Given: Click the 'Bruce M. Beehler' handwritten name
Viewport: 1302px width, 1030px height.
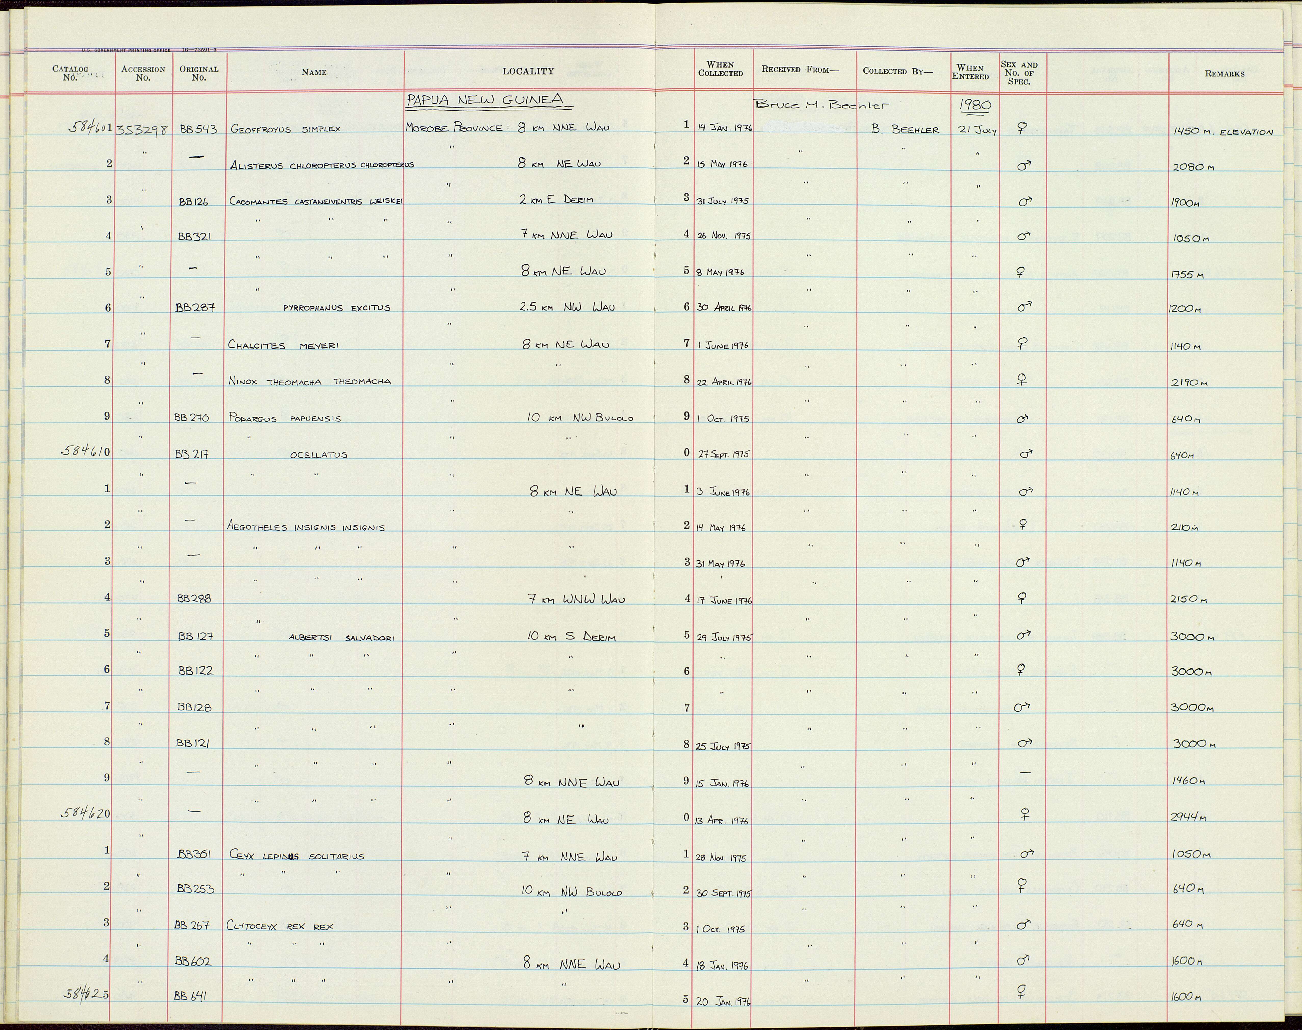Looking at the screenshot, I should point(821,104).
